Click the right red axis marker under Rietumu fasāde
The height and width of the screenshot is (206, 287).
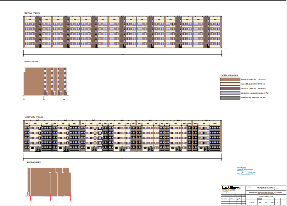[222, 56]
